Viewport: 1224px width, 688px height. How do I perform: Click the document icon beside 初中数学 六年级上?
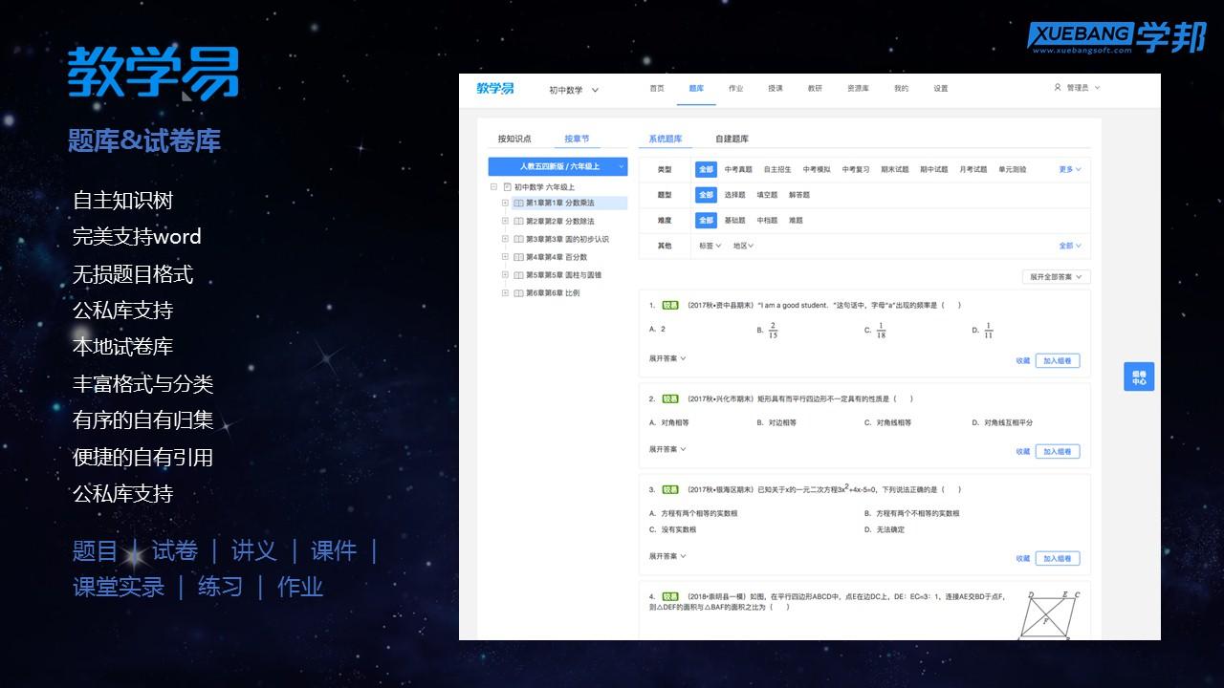coord(507,187)
